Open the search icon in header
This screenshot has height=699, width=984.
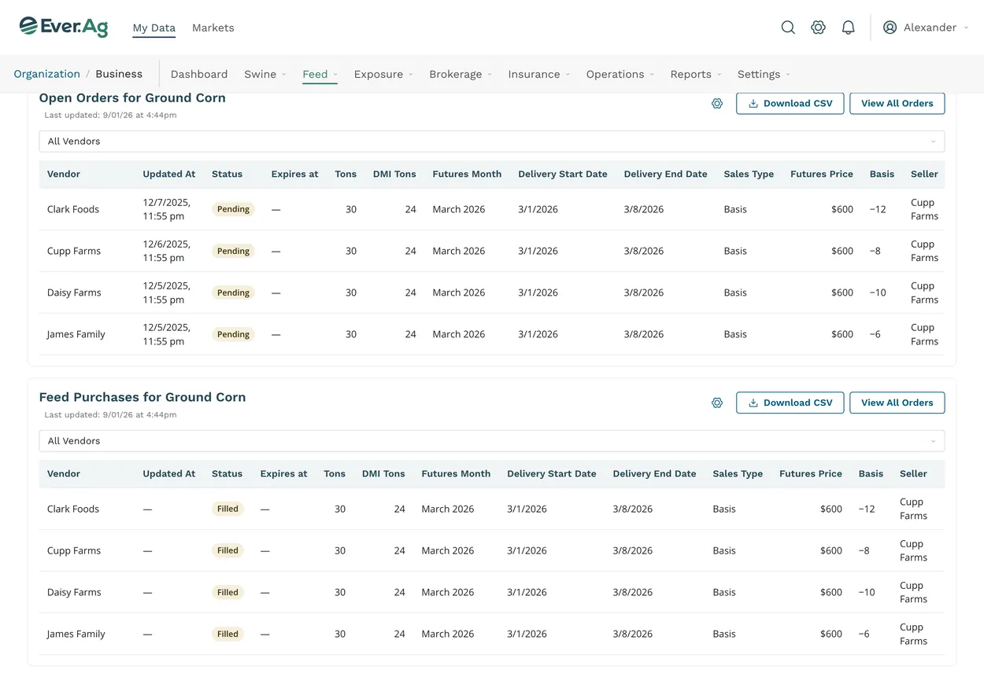pos(788,28)
